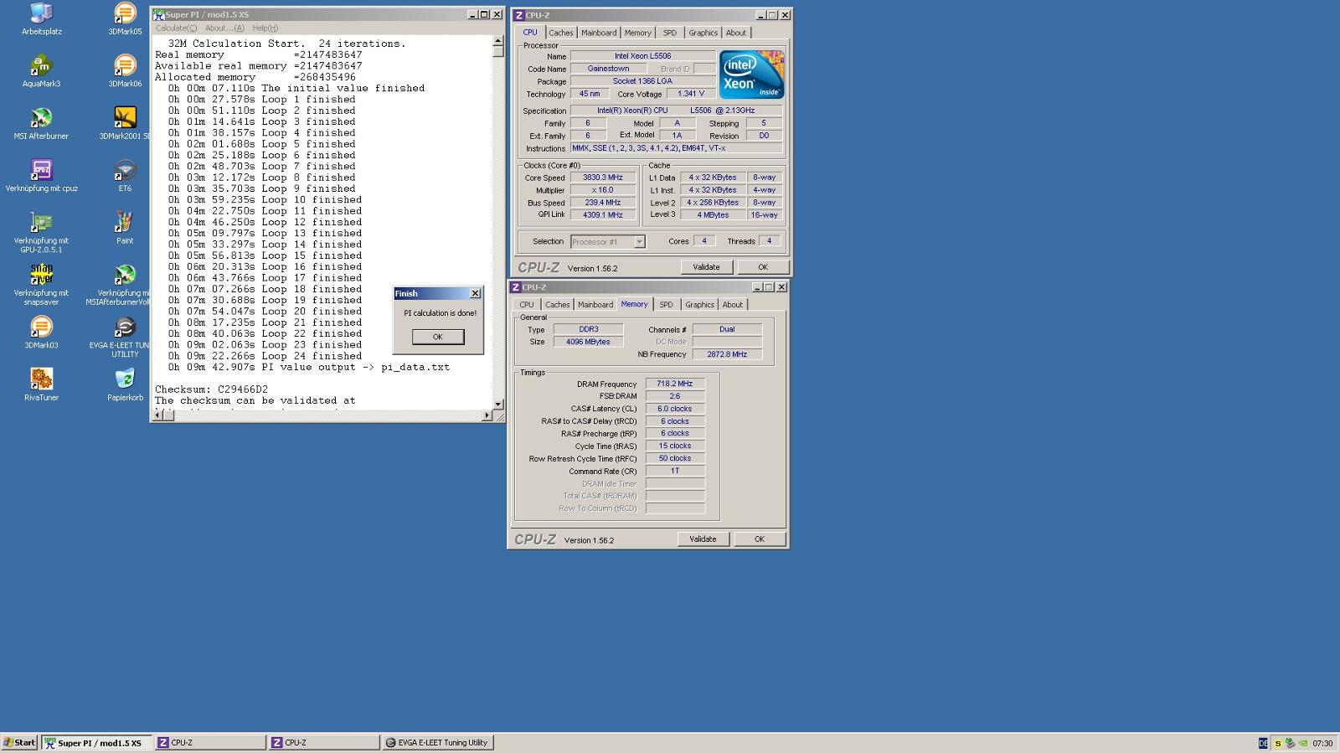This screenshot has height=753, width=1340.
Task: Click the Intel Xeon inside logo
Action: pos(751,75)
